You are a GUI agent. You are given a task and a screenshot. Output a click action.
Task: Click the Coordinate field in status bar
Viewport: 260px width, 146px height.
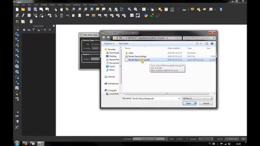coord(149,139)
